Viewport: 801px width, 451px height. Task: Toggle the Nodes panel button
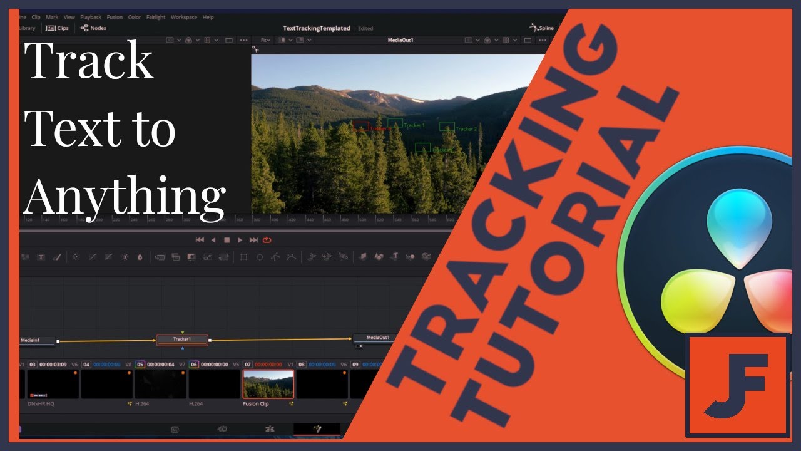[x=93, y=28]
